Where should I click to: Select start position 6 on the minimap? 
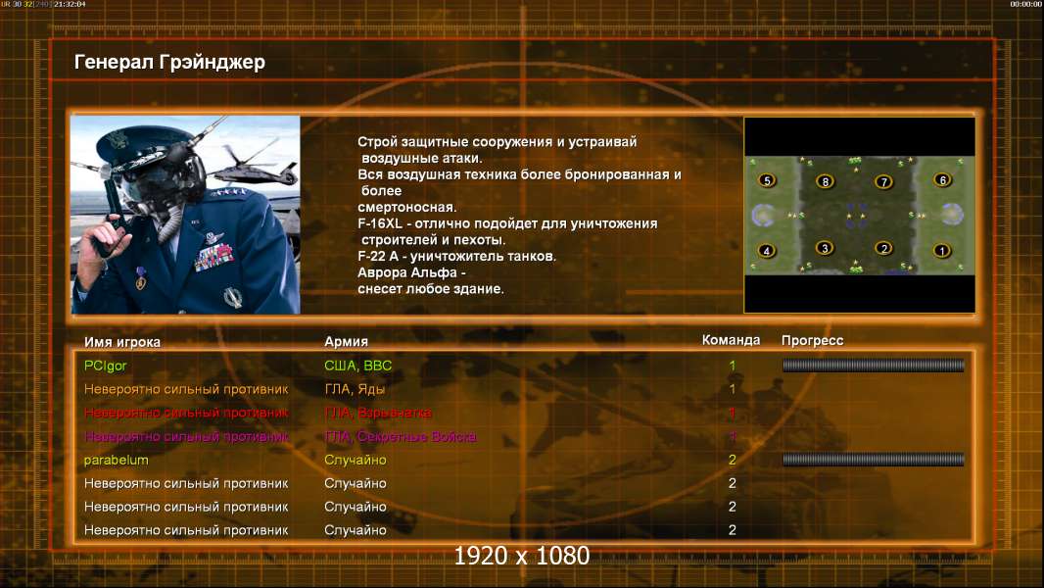pos(942,179)
